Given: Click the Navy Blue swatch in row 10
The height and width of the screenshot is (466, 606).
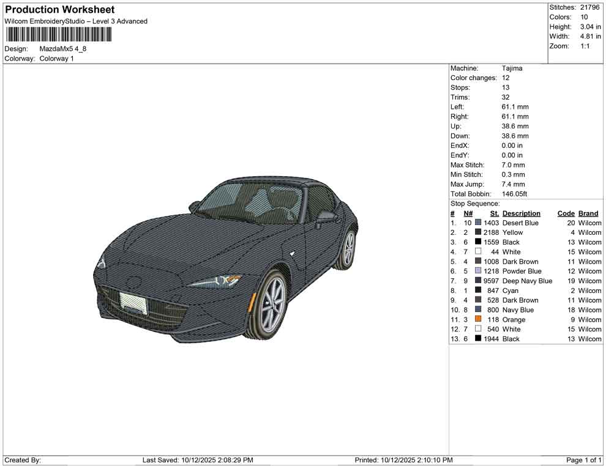Looking at the screenshot, I should (x=478, y=310).
